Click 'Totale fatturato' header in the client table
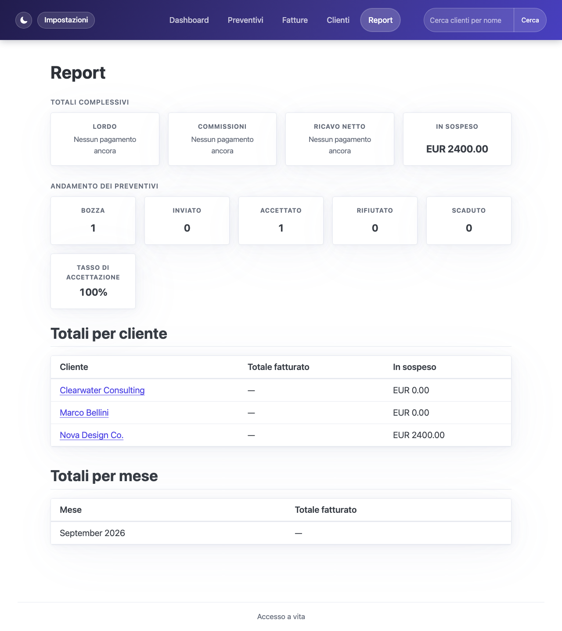The image size is (562, 631). [278, 367]
